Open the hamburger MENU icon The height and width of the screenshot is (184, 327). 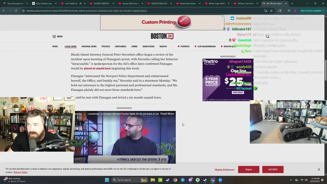point(54,37)
